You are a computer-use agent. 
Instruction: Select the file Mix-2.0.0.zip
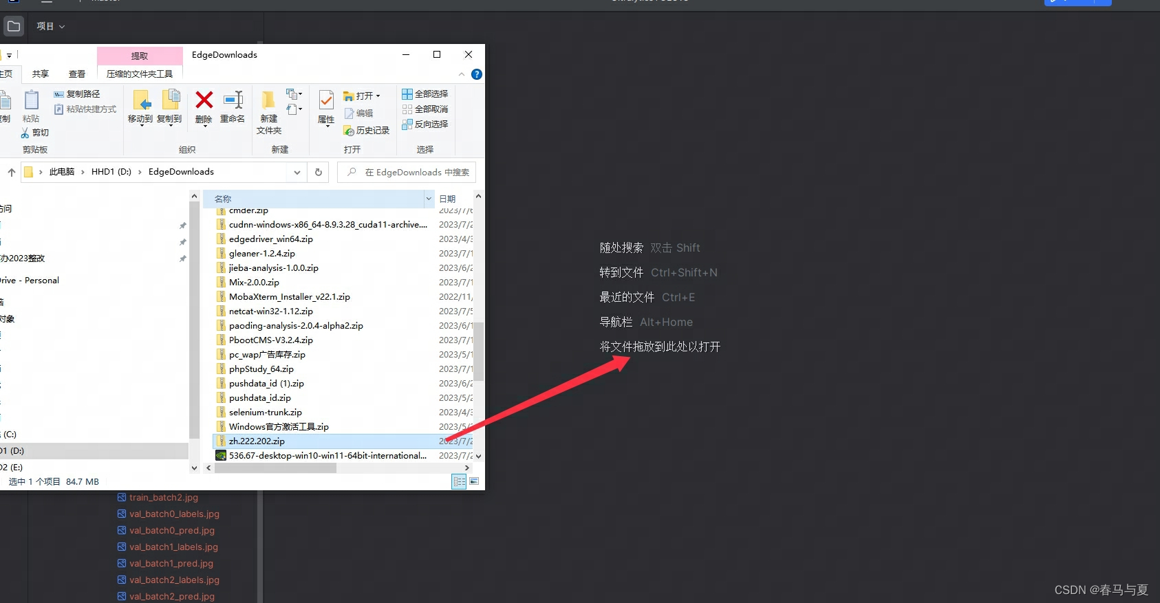click(x=255, y=283)
